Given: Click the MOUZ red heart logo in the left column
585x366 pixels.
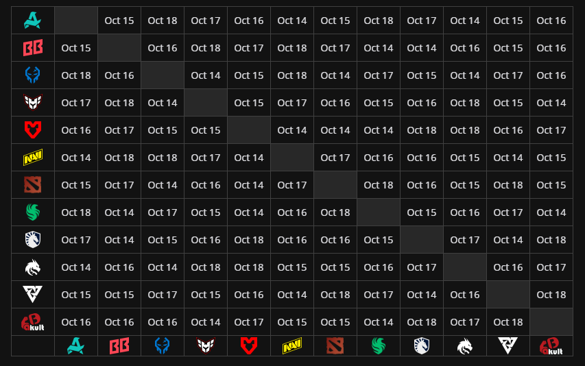Looking at the screenshot, I should (33, 130).
